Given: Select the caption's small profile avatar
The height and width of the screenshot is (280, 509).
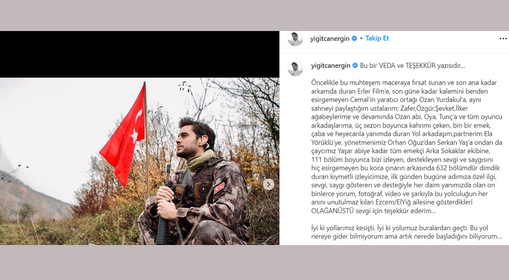Looking at the screenshot, I should pyautogui.click(x=295, y=68).
